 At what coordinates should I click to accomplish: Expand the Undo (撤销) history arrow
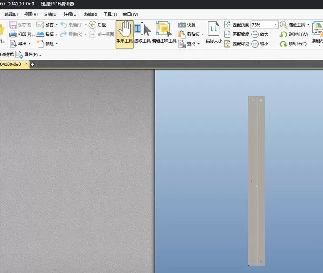86,25
